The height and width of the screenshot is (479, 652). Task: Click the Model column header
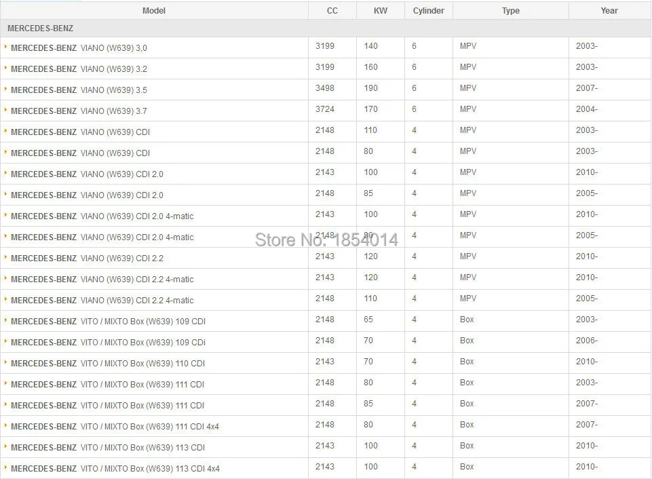154,11
